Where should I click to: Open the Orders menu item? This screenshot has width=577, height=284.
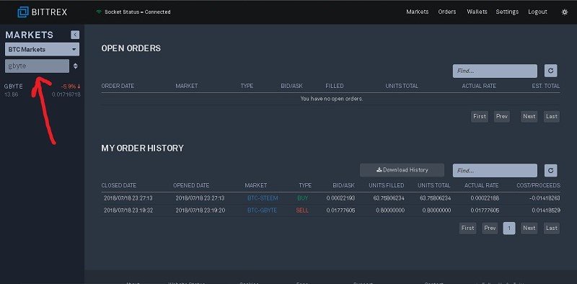[447, 12]
